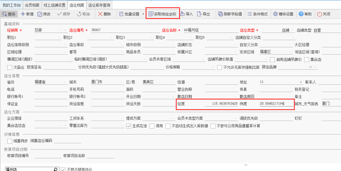Image resolution: width=341 pixels, height=171 pixels.
Task: Open the 城市 dropdown showing 厦门市
Action: coord(122,82)
